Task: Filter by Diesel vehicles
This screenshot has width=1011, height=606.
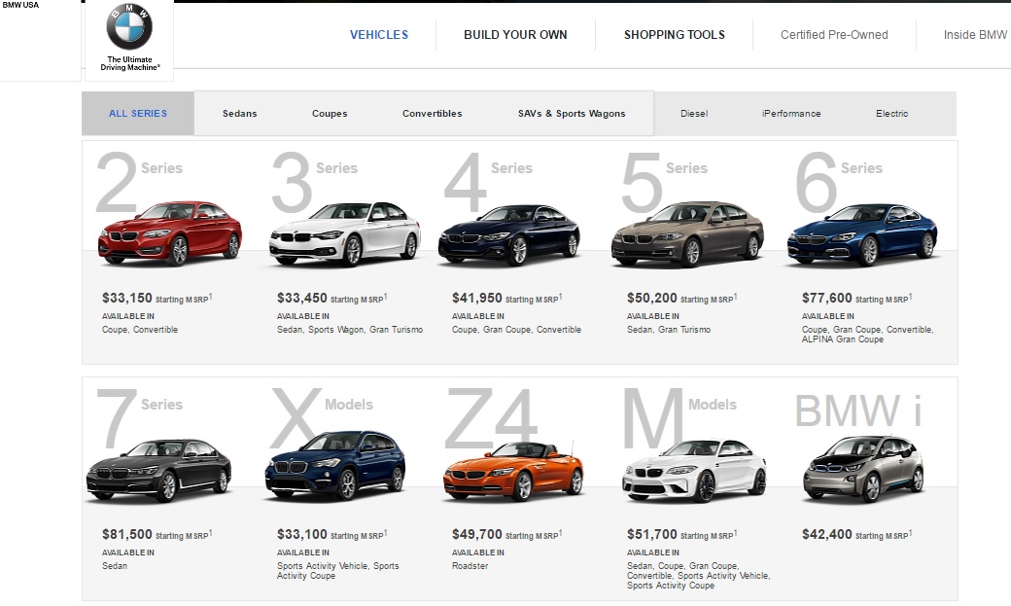Action: pyautogui.click(x=694, y=114)
